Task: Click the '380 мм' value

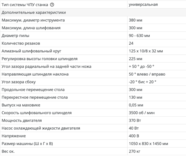Action: click(x=135, y=20)
